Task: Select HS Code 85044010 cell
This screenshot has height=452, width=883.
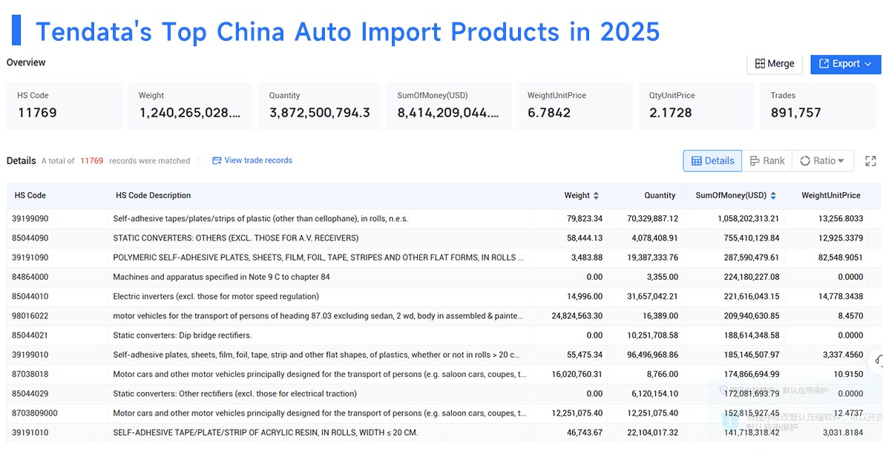Action: pos(30,296)
